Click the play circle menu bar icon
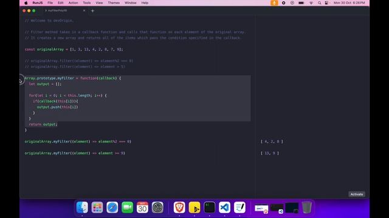This screenshot has width=389, height=218. click(292, 3)
